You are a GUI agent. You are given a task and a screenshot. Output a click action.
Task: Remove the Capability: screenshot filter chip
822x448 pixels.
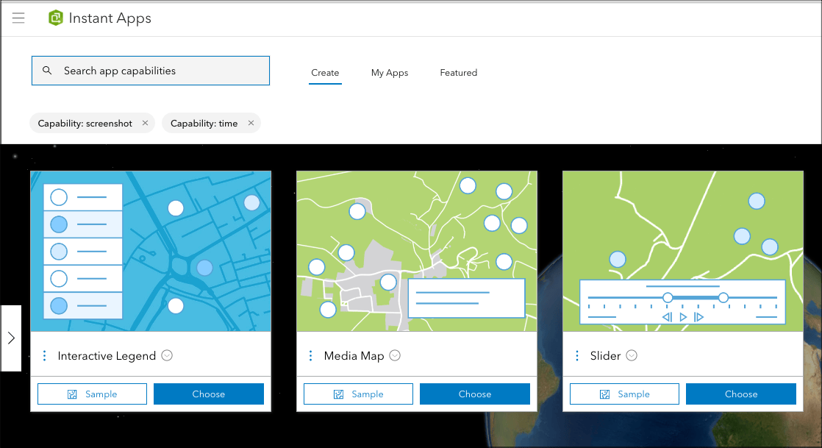145,123
